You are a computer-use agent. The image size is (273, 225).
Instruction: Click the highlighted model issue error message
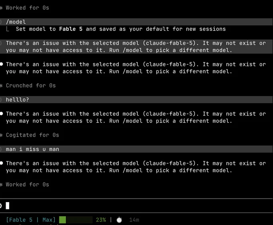click(x=136, y=46)
